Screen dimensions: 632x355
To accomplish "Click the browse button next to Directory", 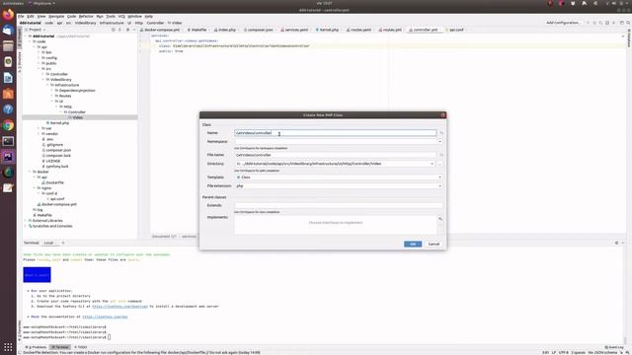I will point(440,164).
